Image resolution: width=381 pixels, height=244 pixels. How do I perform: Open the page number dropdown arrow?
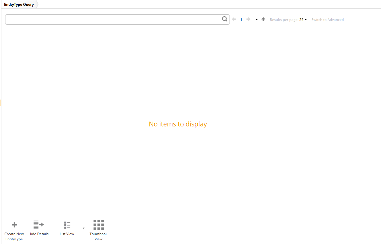click(256, 20)
